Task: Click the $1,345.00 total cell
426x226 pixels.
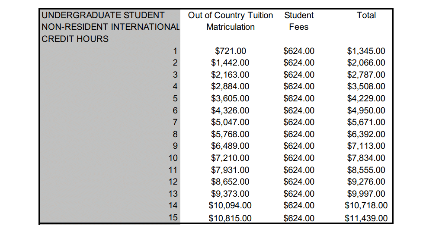Action: coord(366,51)
